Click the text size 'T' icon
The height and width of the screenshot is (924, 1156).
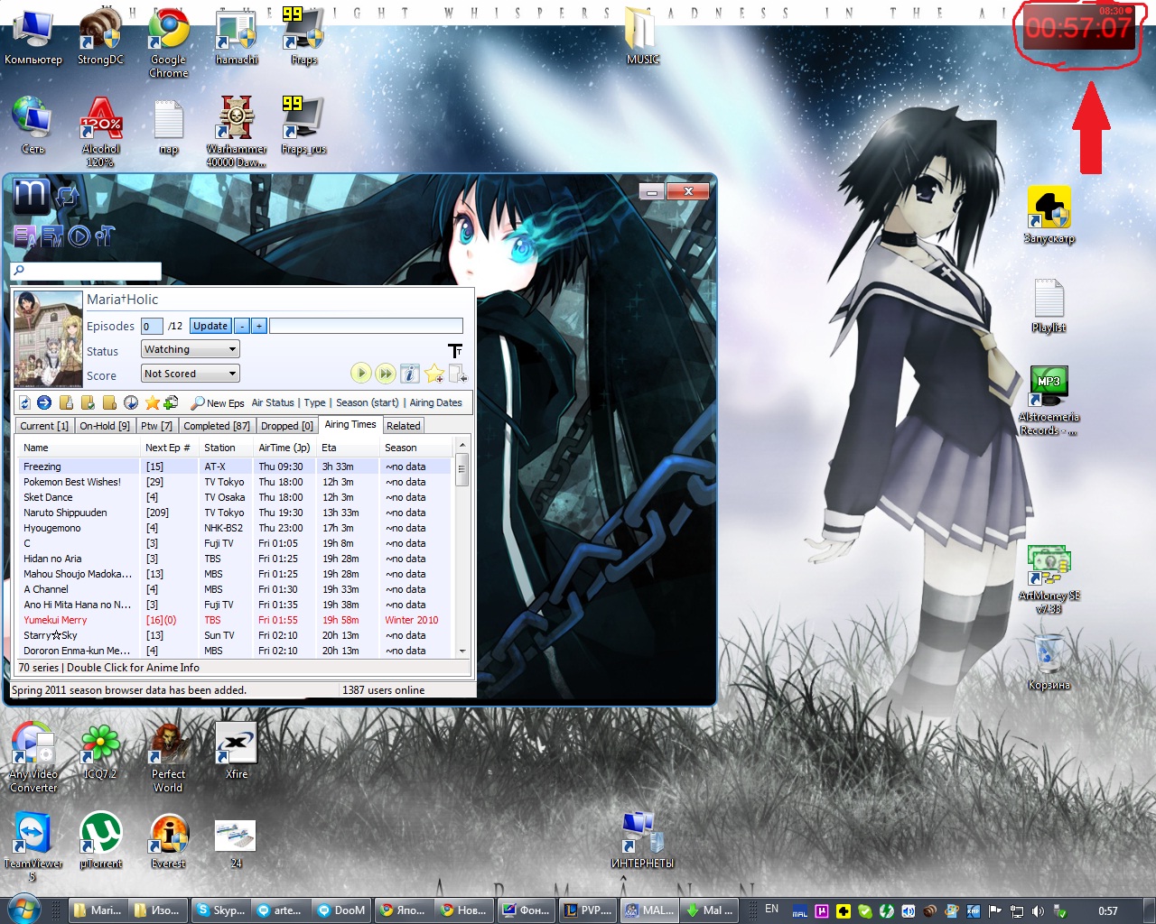coord(455,350)
